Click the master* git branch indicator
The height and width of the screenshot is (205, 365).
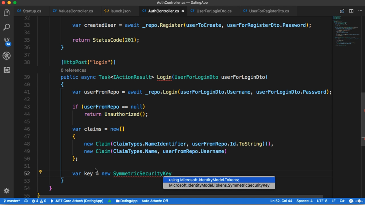12,201
